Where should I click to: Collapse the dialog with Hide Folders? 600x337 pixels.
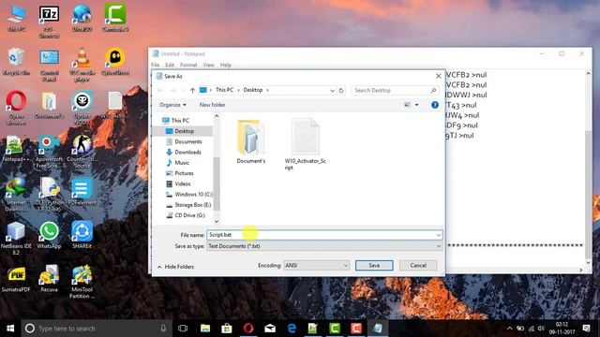176,267
